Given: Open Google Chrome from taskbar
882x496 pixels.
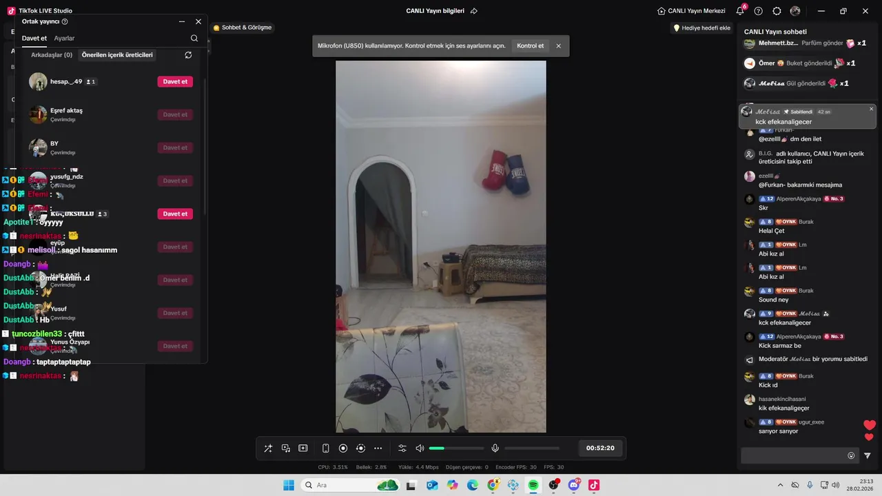Looking at the screenshot, I should [x=493, y=485].
